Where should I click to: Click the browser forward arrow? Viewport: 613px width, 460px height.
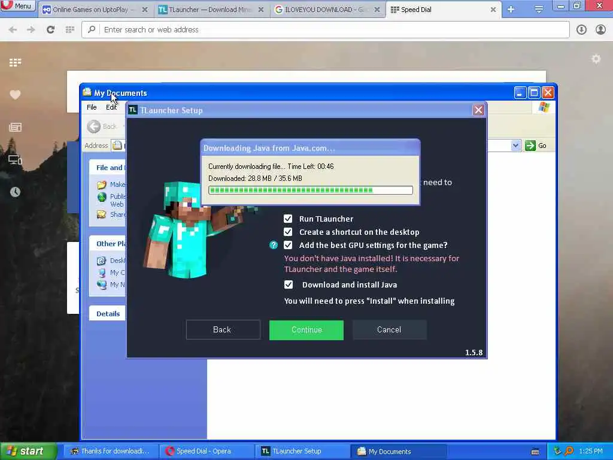pos(31,29)
